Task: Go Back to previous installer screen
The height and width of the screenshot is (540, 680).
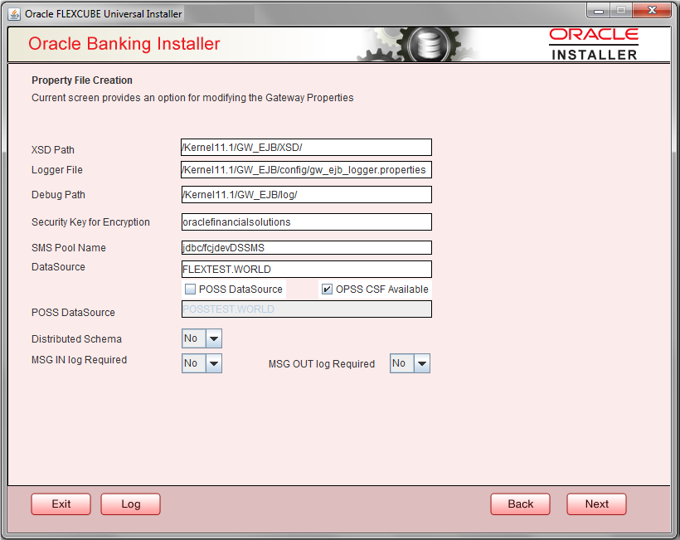Action: point(521,504)
